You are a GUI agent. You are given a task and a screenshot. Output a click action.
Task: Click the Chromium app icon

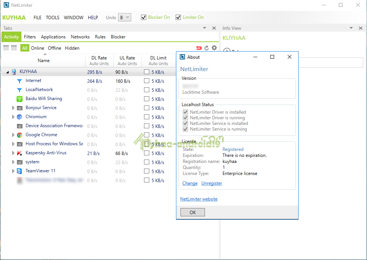[x=20, y=117]
